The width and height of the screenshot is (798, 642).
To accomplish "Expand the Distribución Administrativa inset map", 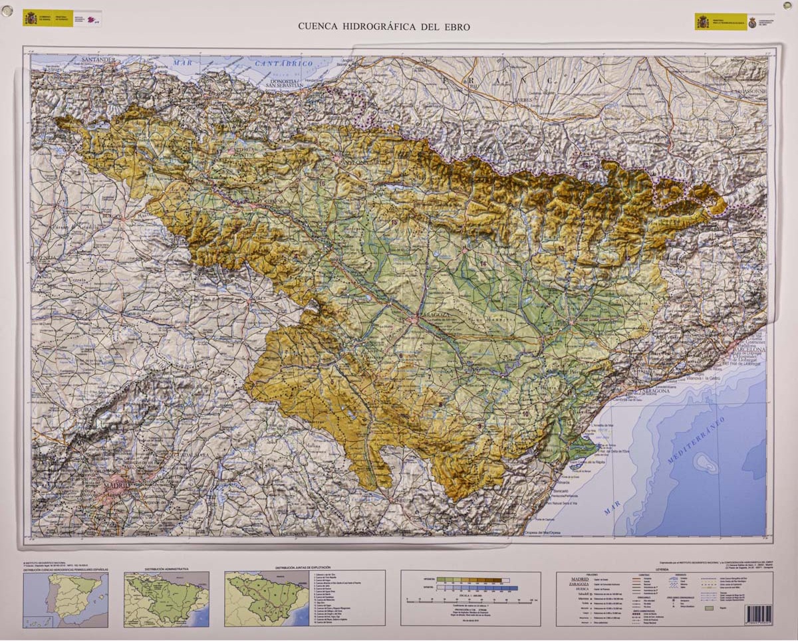I will click(x=165, y=598).
